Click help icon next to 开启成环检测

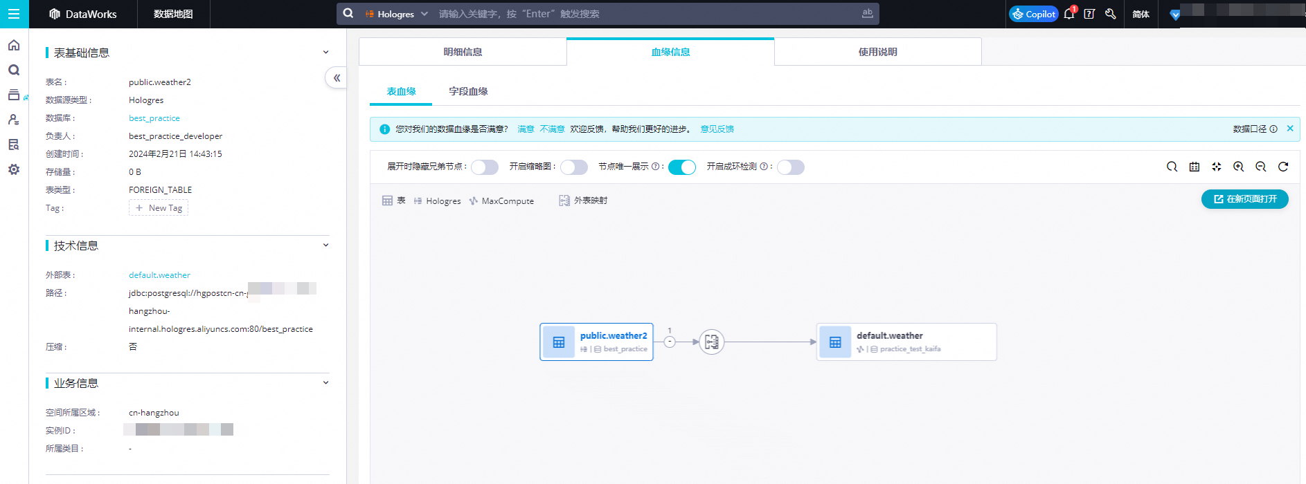coord(764,167)
